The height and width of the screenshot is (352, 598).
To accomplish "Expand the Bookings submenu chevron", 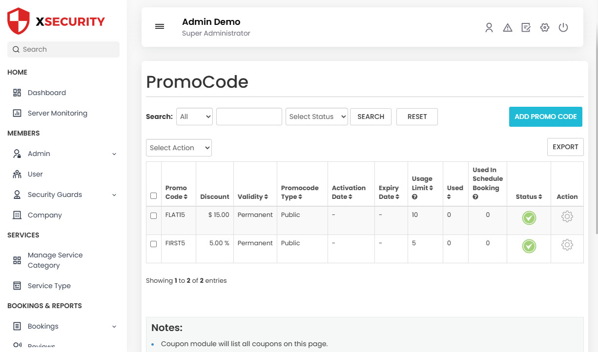I will click(x=114, y=327).
